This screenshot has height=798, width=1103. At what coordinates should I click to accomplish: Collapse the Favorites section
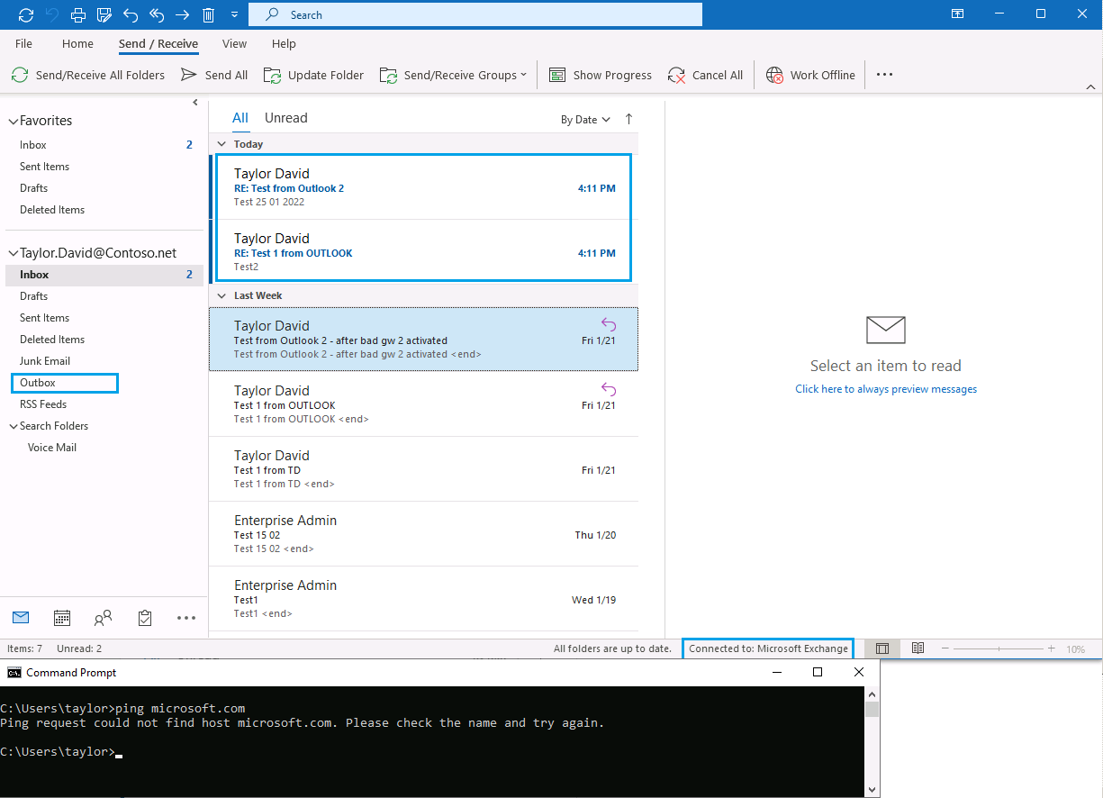pos(13,121)
